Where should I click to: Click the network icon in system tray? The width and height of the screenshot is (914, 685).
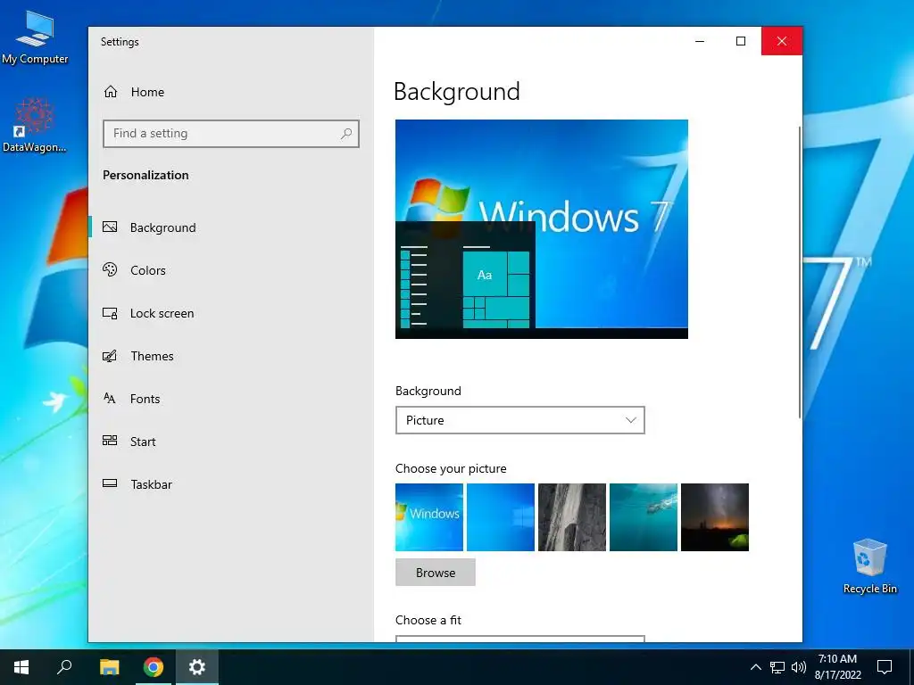(x=777, y=667)
